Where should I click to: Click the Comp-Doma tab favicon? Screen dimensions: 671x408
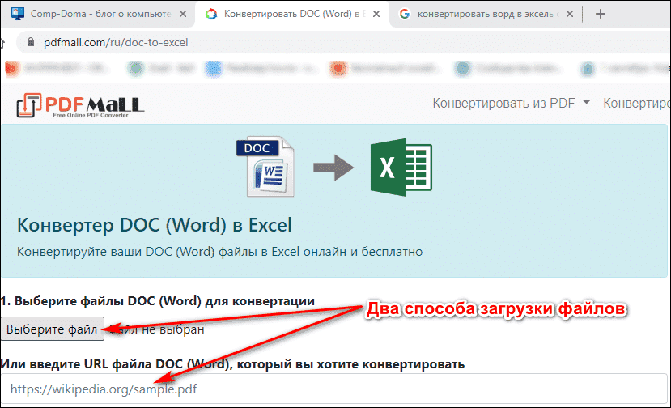pyautogui.click(x=18, y=14)
